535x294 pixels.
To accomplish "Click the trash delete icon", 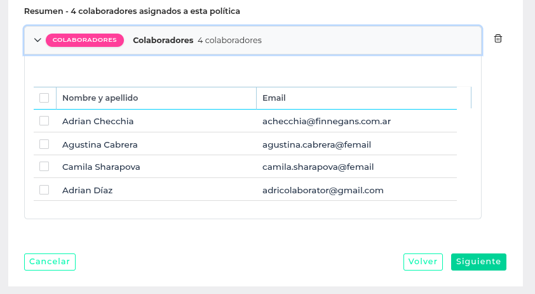I will click(498, 39).
